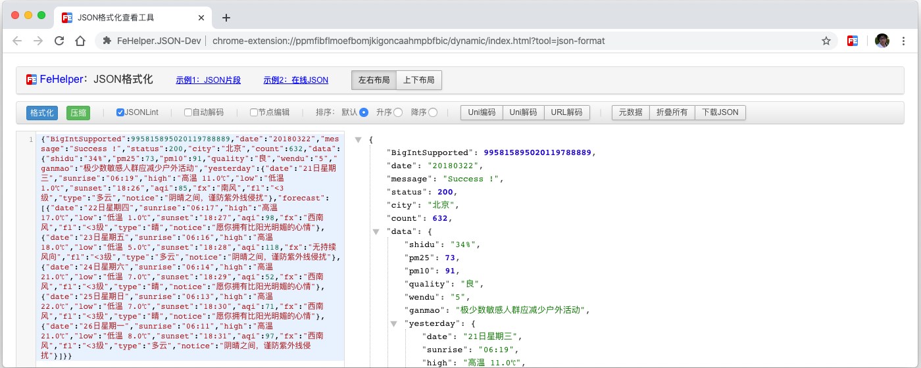Click the URL解码 button

(x=566, y=112)
